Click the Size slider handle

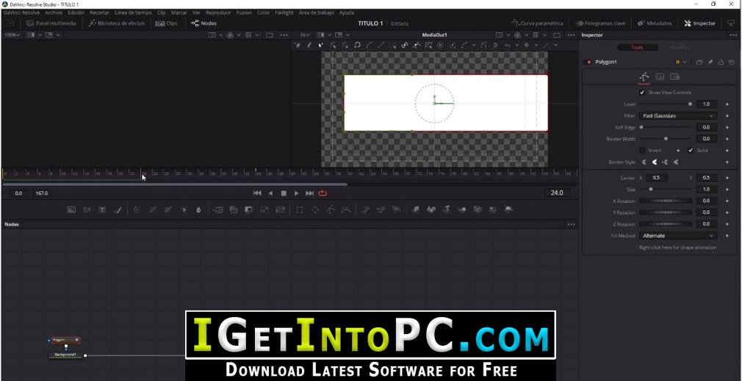(651, 189)
